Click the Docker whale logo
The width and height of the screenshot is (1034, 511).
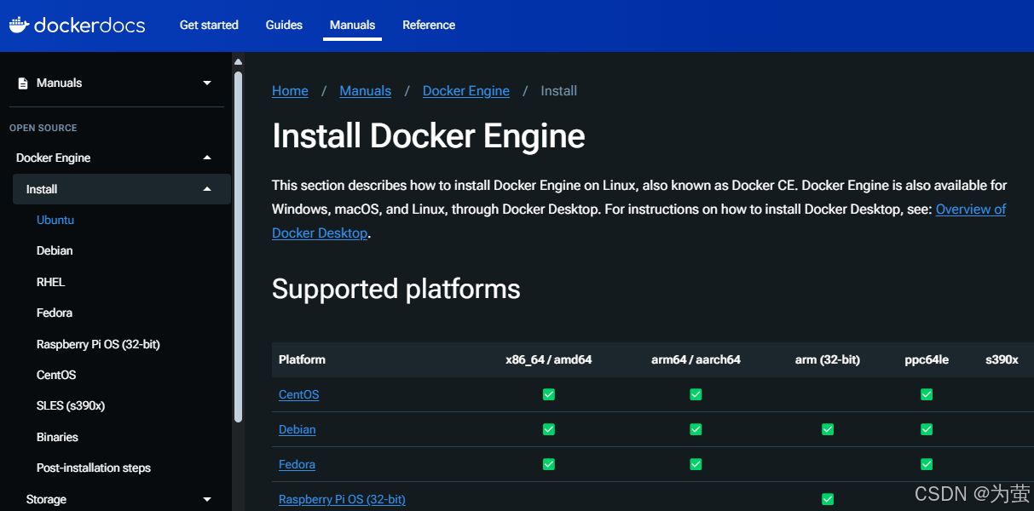[19, 25]
